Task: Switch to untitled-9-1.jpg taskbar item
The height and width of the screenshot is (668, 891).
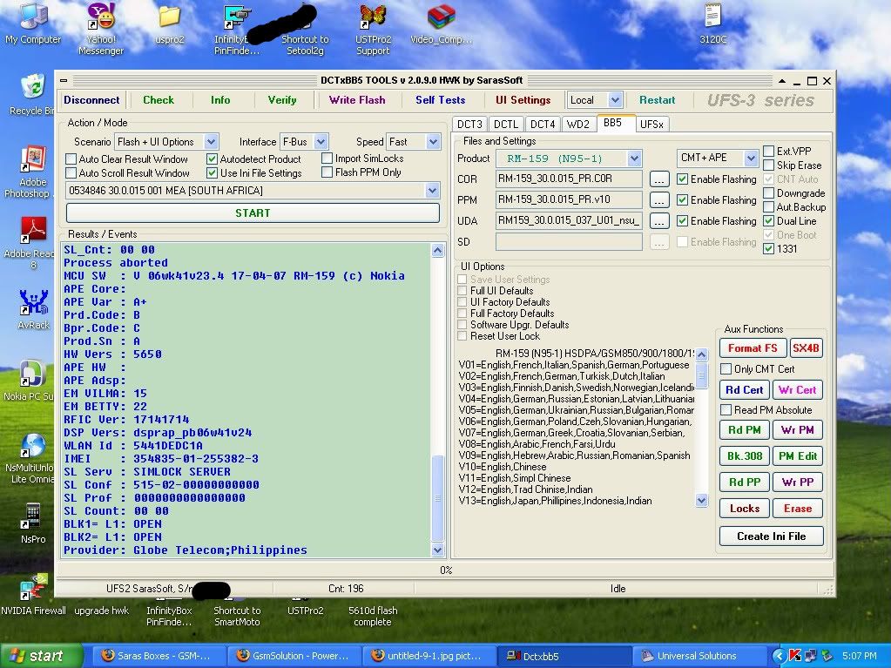Action: [x=428, y=656]
